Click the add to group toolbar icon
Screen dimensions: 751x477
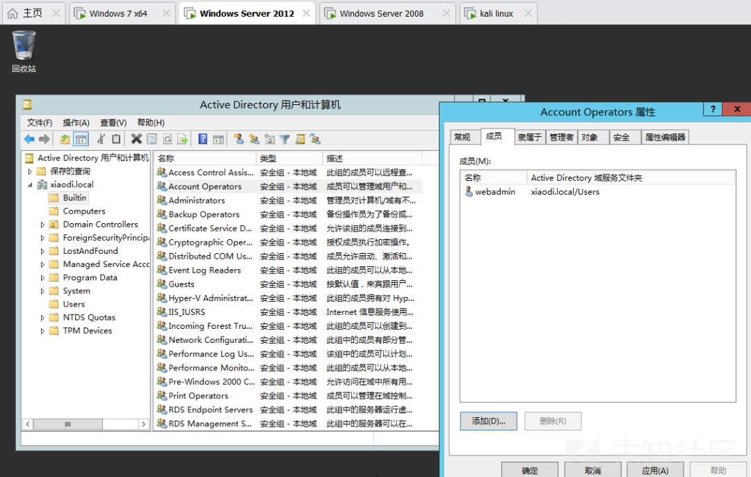point(315,139)
